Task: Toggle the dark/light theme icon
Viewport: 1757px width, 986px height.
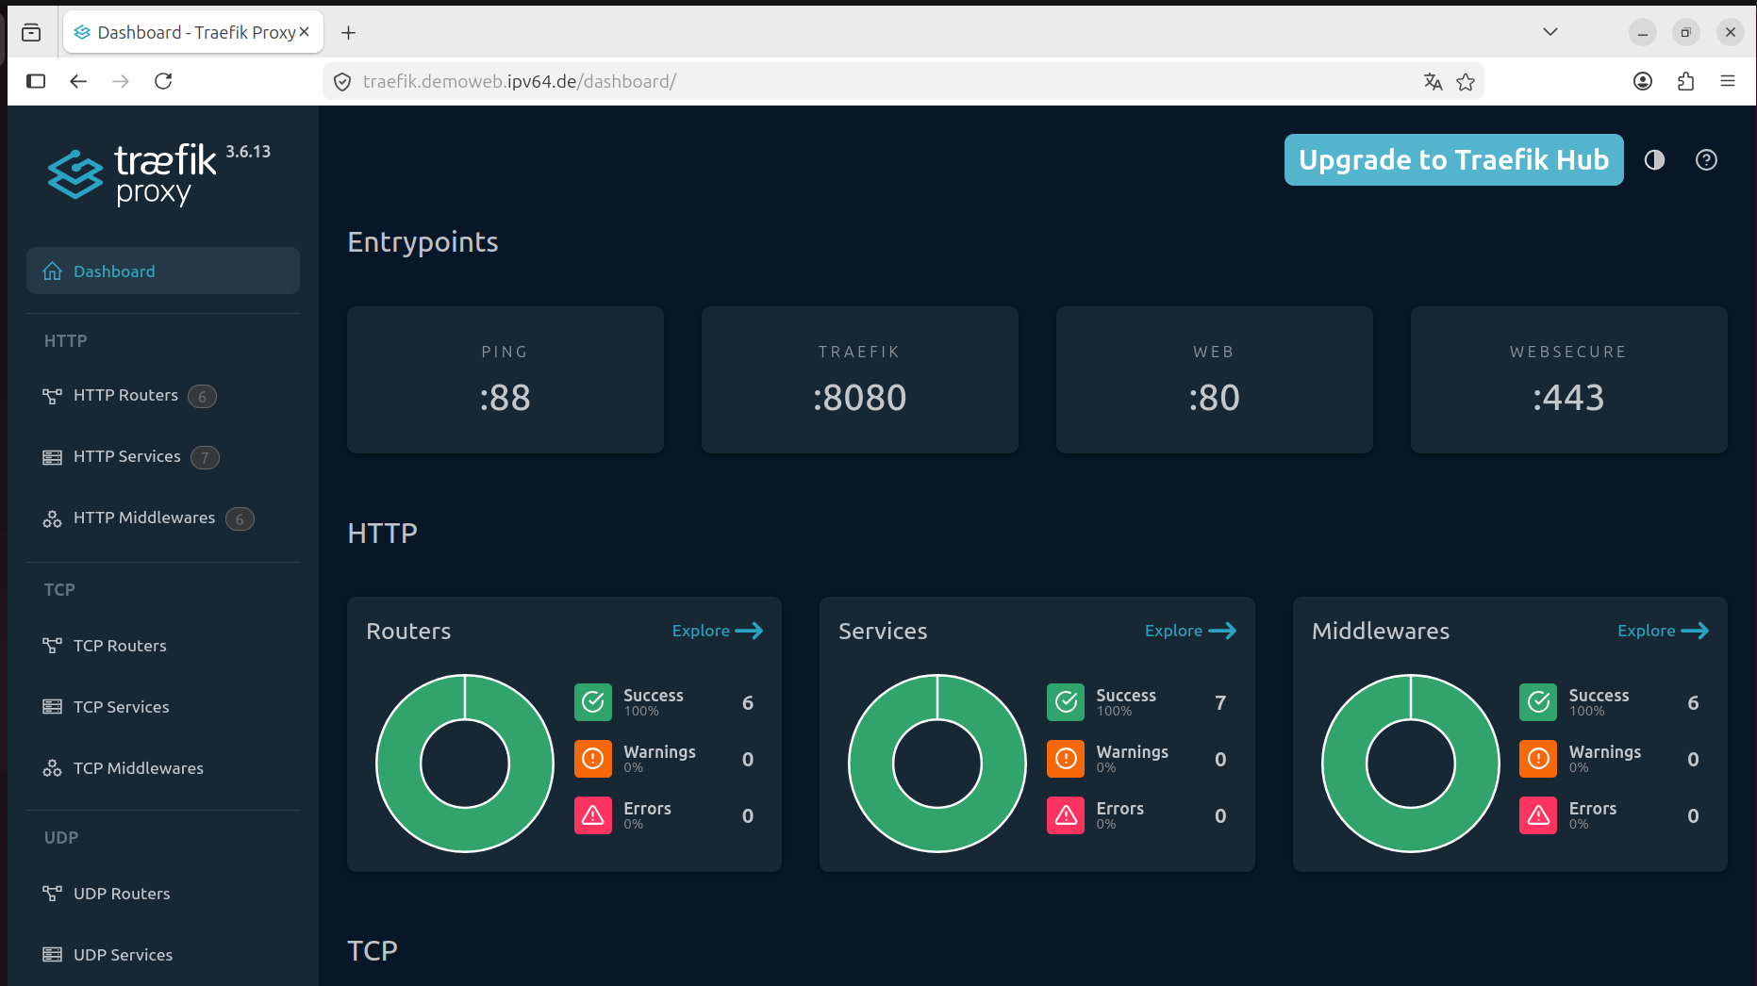Action: (1654, 160)
